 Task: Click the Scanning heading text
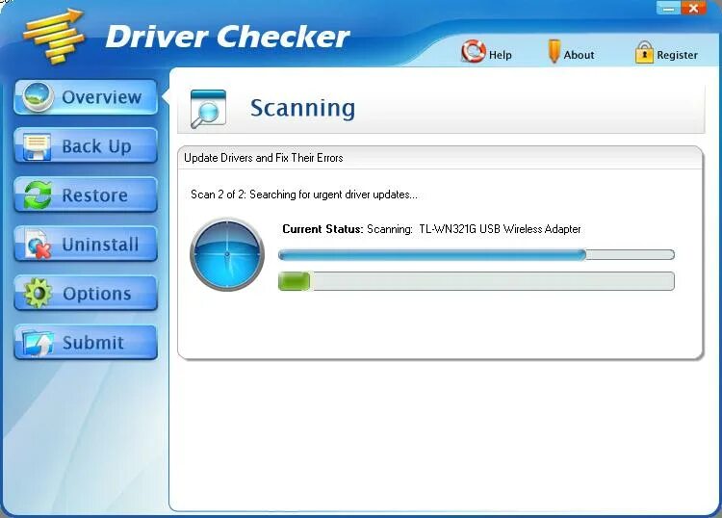point(302,109)
